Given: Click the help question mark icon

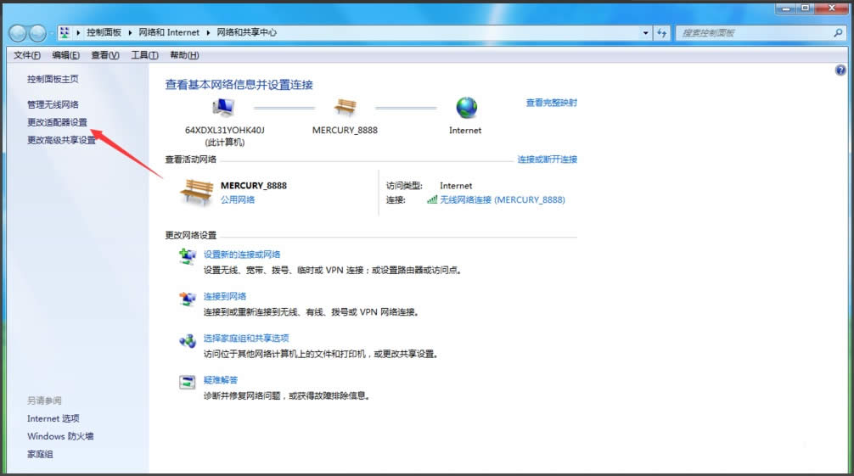Looking at the screenshot, I should tap(840, 71).
